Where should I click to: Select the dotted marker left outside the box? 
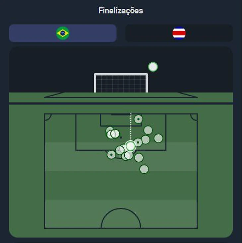pos(111,155)
